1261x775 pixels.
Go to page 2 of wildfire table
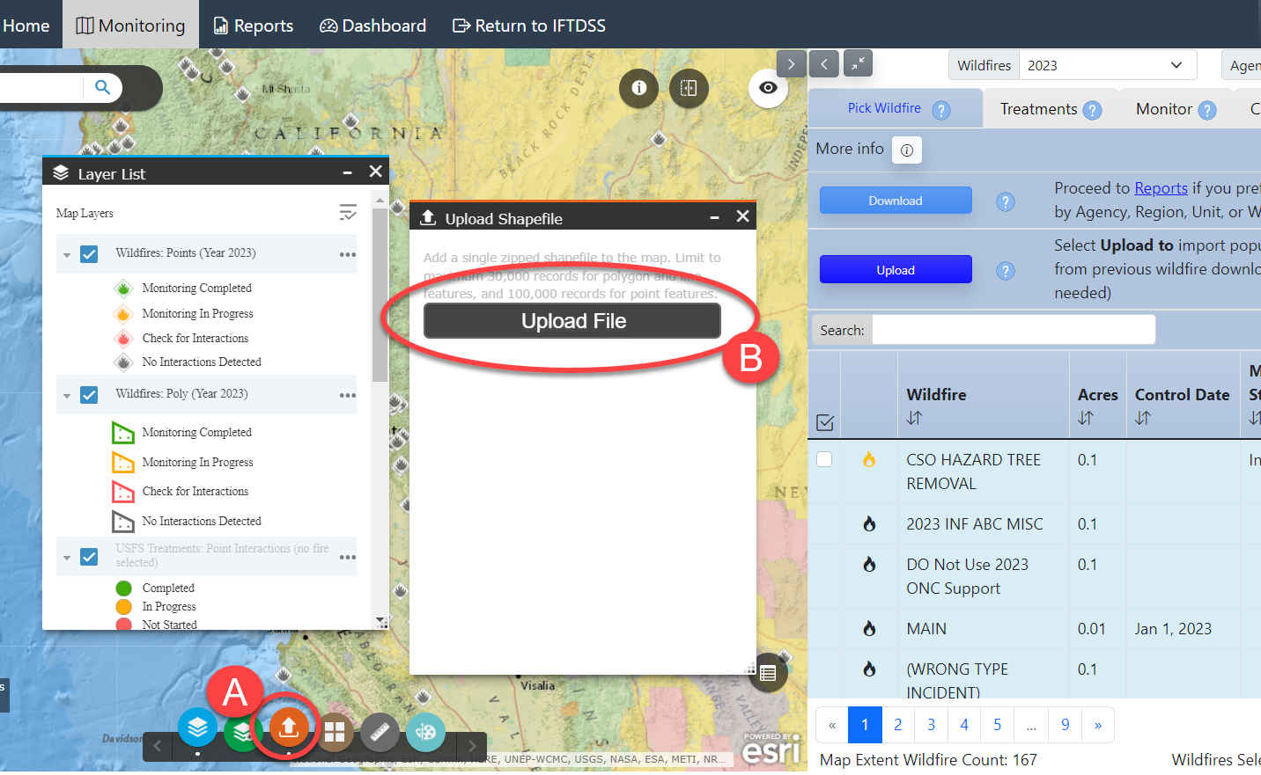coord(897,725)
